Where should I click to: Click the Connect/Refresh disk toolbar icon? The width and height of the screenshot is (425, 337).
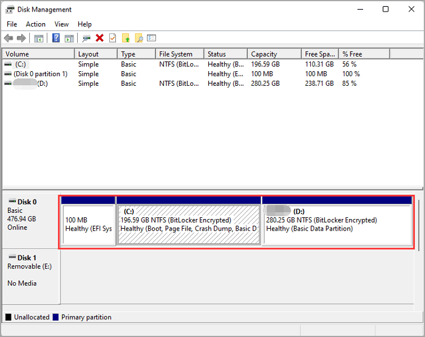86,38
